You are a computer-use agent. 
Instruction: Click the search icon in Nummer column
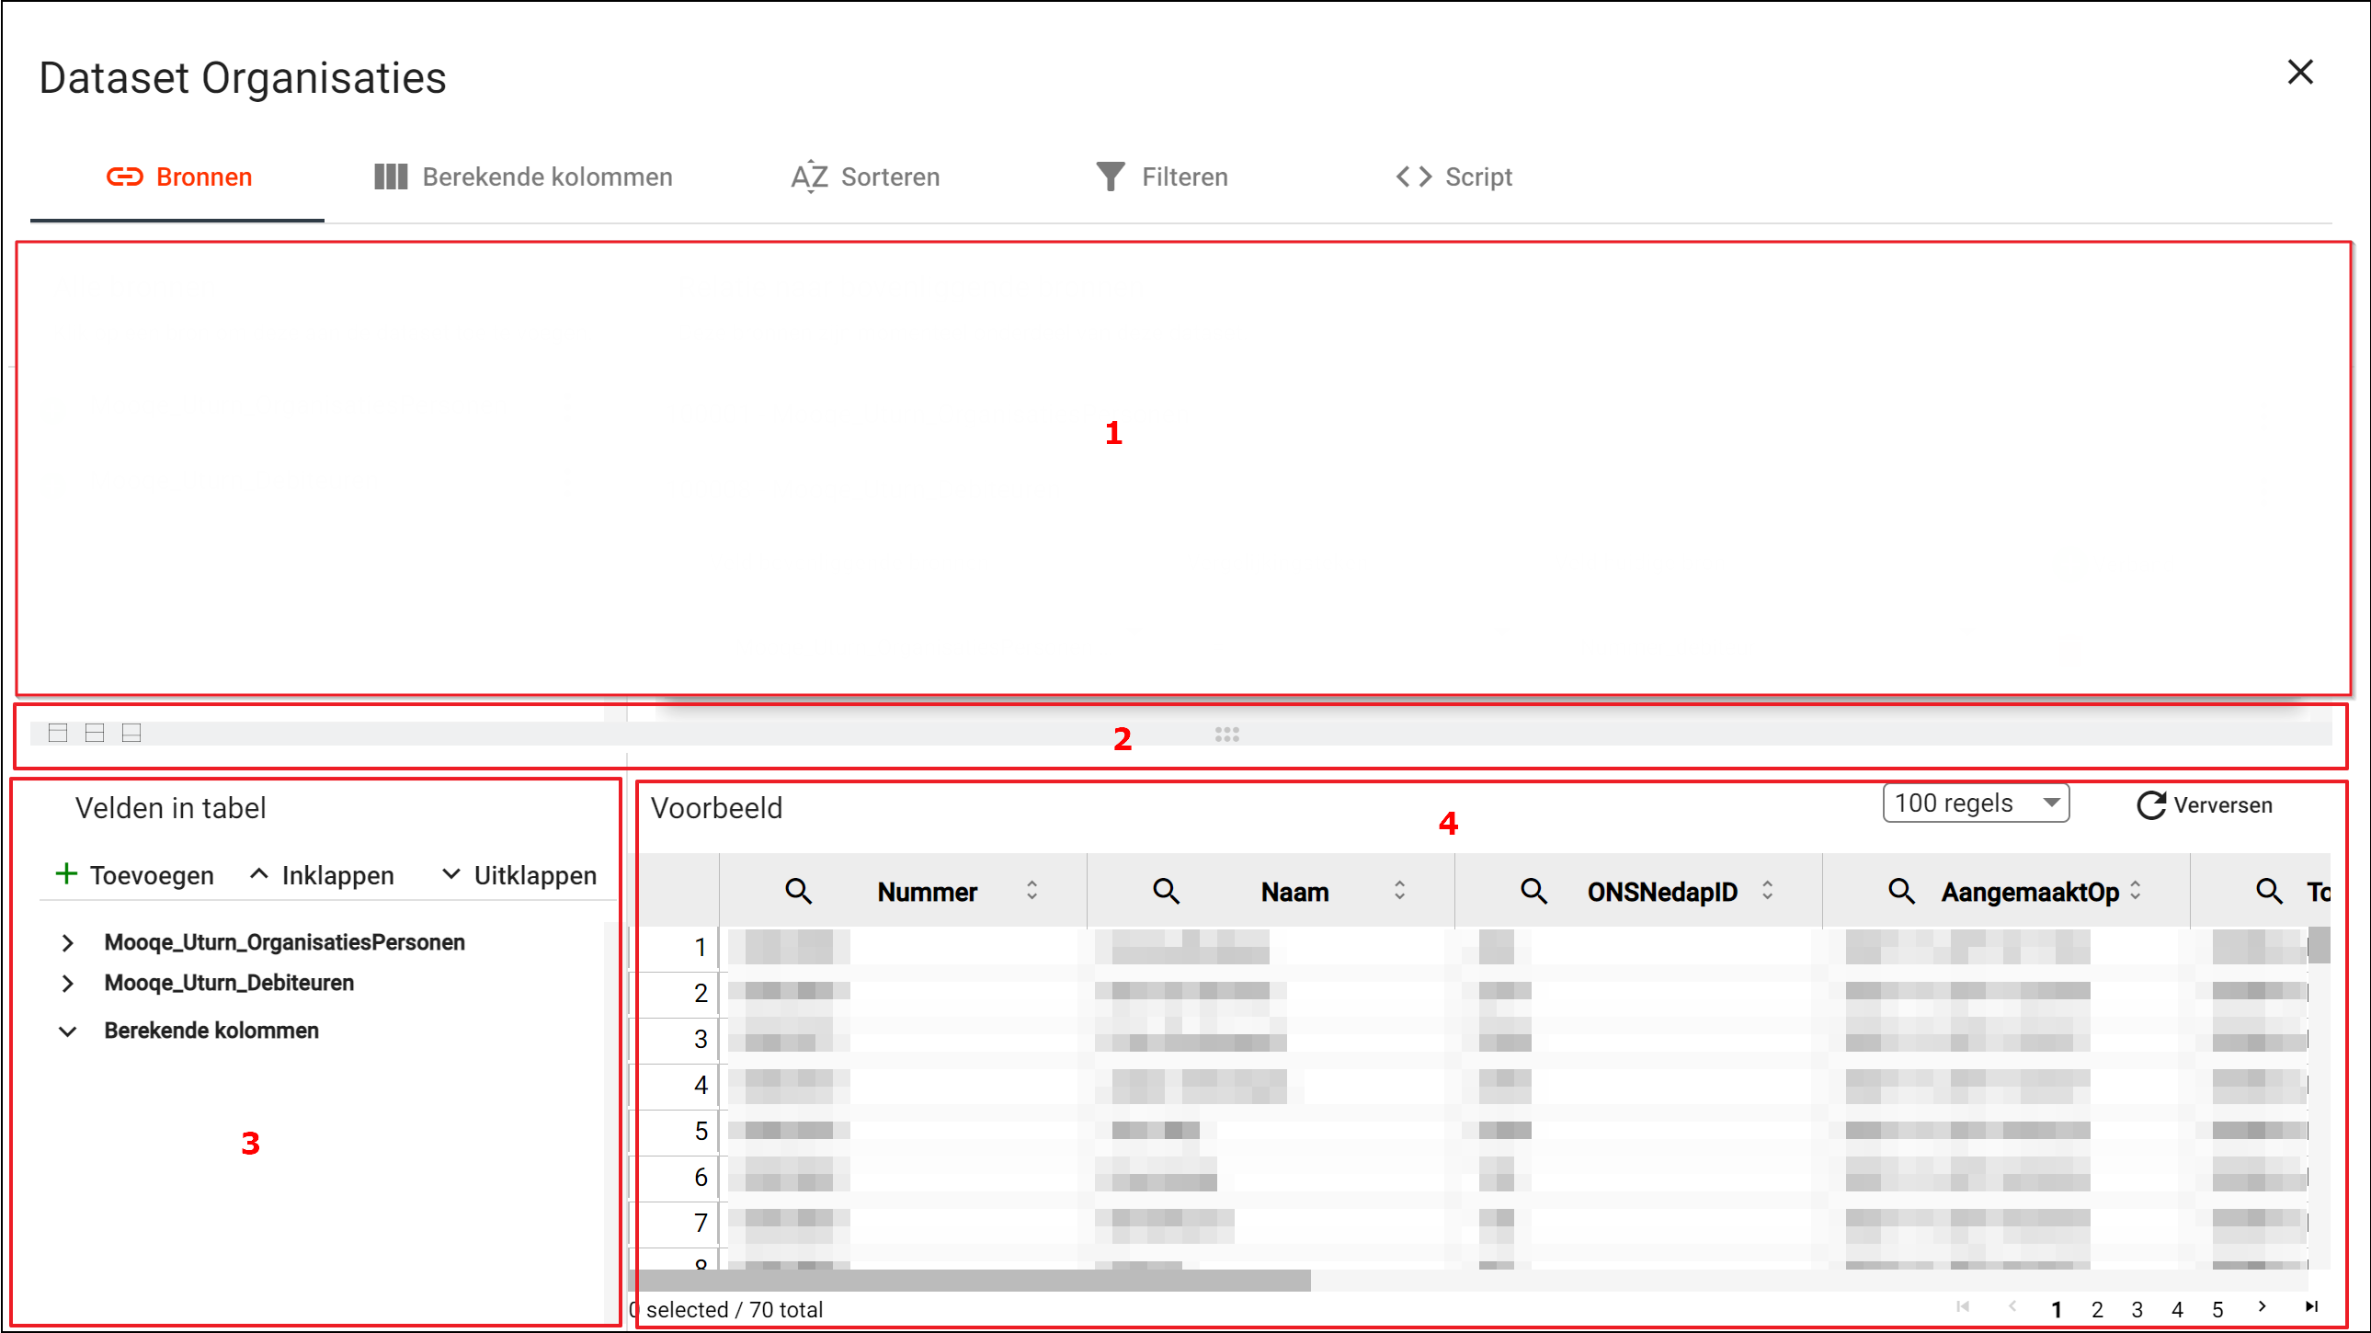798,891
